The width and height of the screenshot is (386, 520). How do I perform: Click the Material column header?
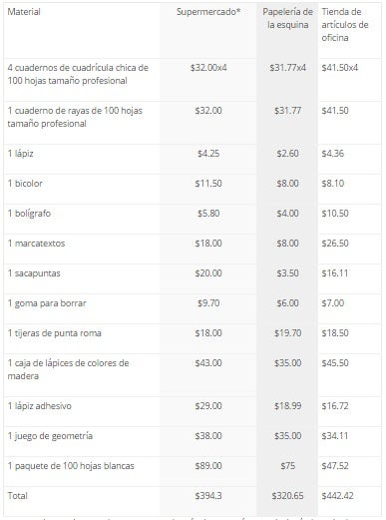24,12
